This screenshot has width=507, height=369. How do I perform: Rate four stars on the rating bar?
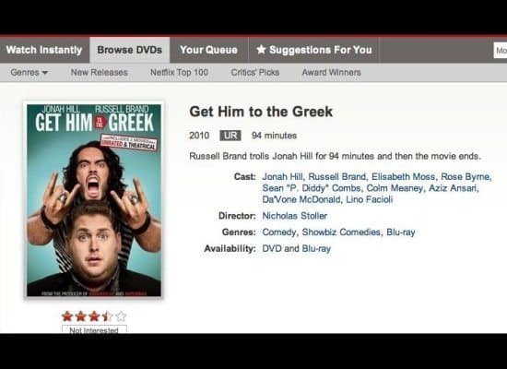pyautogui.click(x=107, y=315)
